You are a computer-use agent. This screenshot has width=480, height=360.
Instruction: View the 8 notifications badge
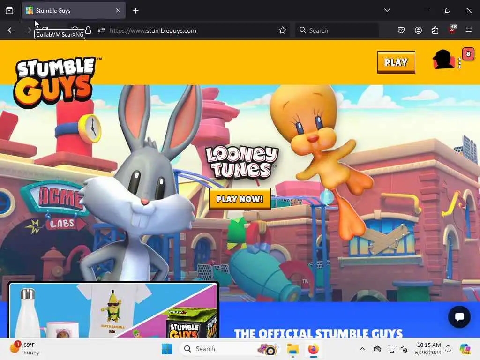[468, 54]
